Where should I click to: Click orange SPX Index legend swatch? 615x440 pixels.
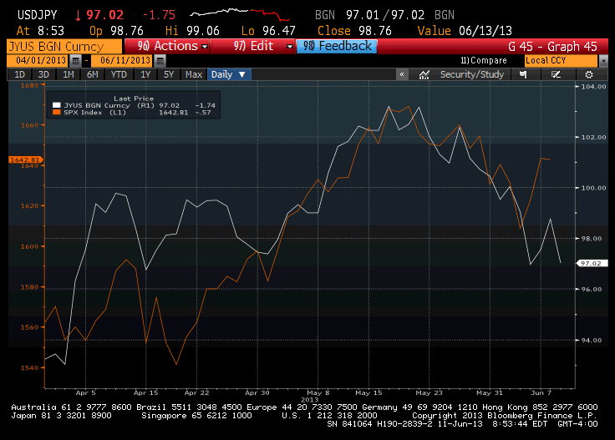click(x=57, y=113)
